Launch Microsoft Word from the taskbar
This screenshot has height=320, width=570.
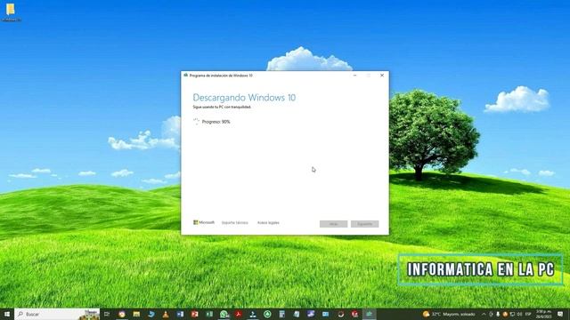180,314
